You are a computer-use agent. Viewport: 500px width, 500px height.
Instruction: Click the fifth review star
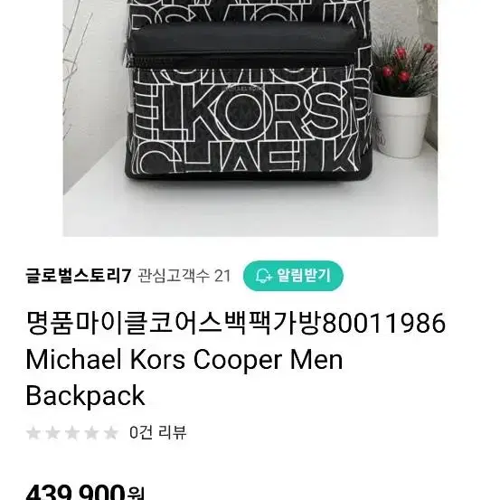click(111, 433)
